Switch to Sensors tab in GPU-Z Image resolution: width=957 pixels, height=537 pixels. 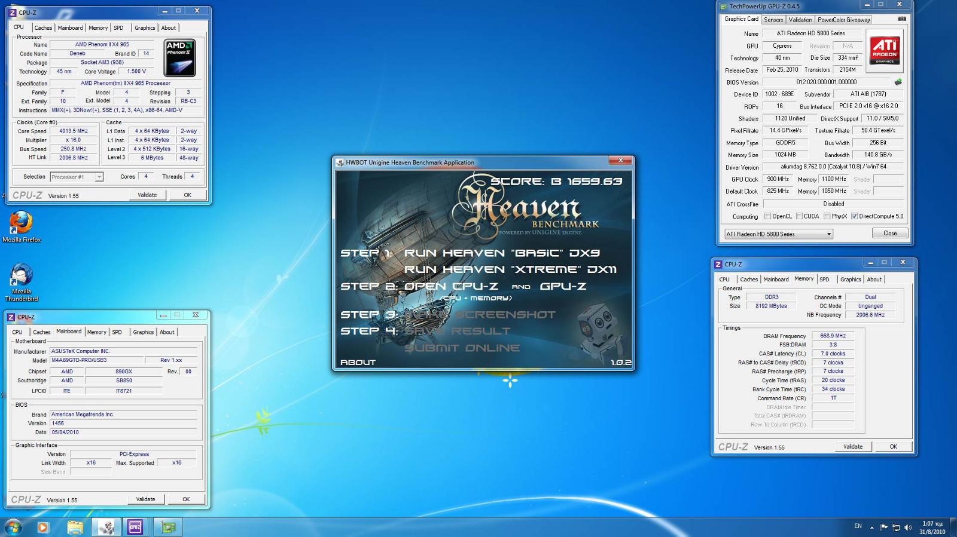[773, 20]
